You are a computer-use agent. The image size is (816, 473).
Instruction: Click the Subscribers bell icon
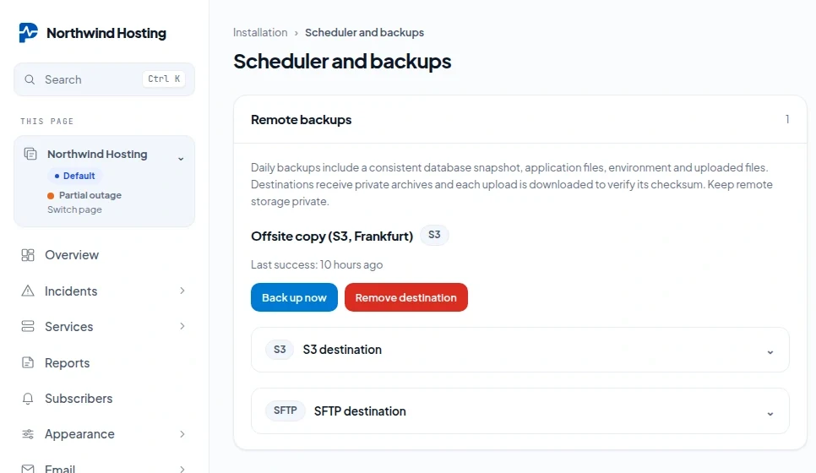(28, 399)
